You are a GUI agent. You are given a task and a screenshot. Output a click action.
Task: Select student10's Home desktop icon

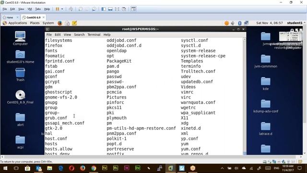pyautogui.click(x=20, y=57)
